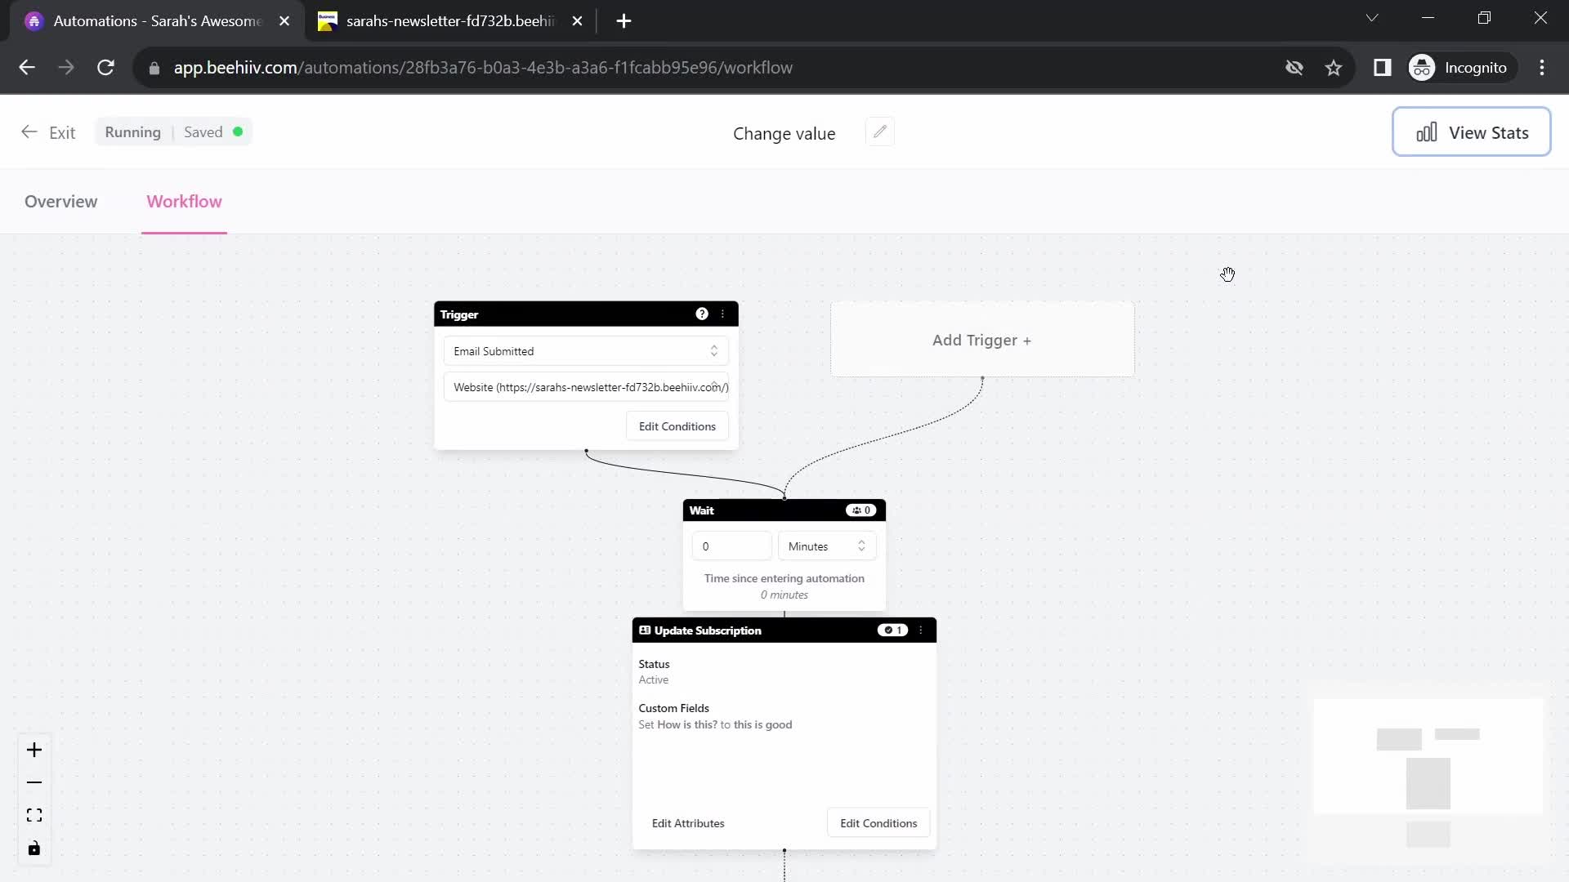Click the Update Subscription options icon
The image size is (1569, 882).
tap(920, 630)
